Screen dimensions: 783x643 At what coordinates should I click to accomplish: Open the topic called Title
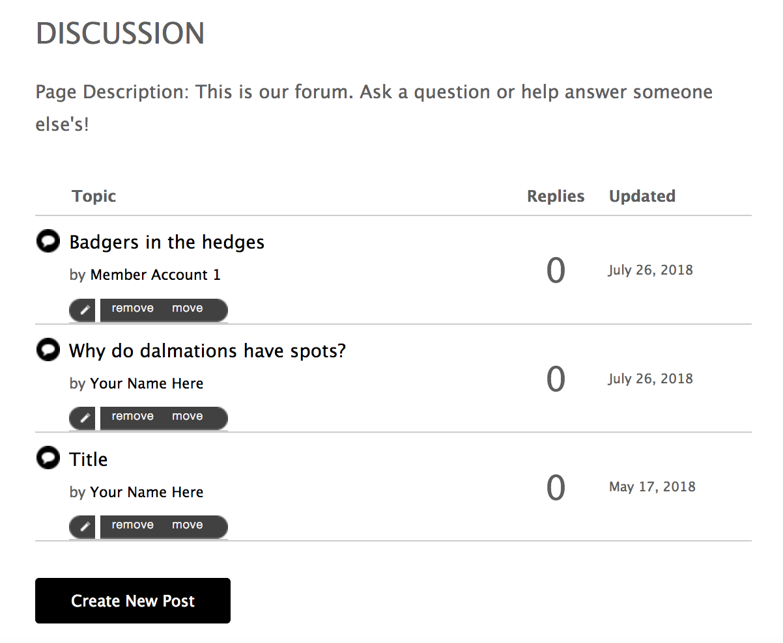[x=89, y=459]
